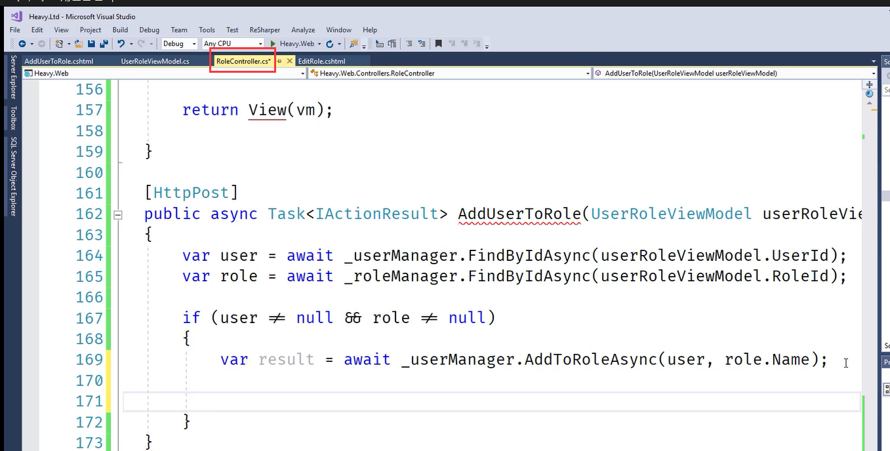The width and height of the screenshot is (890, 451).
Task: Open the Undo history dropdown arrow
Action: pos(131,44)
